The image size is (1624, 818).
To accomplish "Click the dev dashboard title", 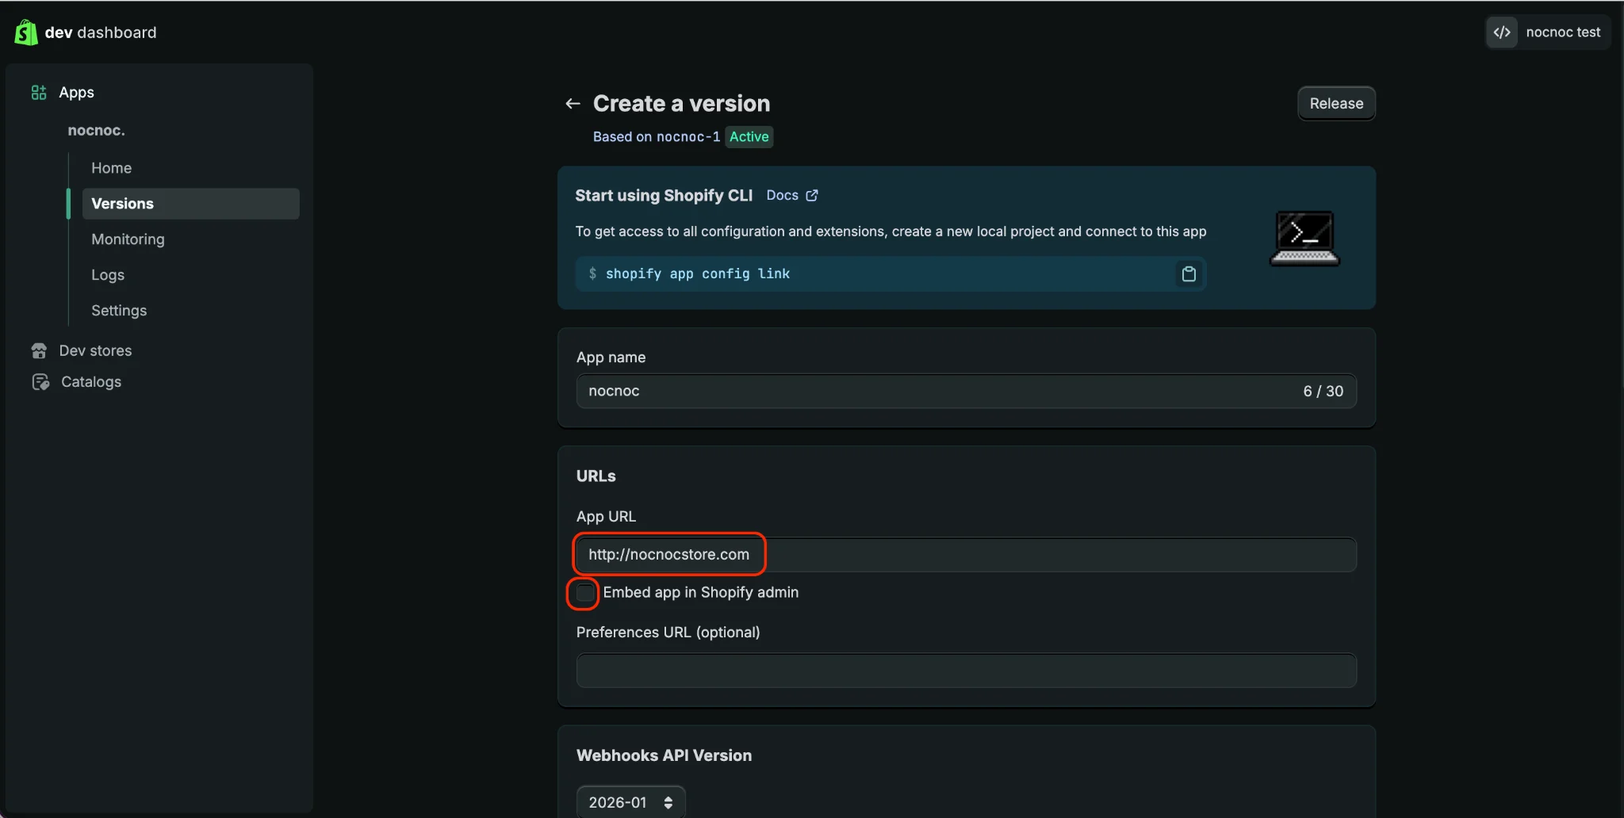I will click(101, 32).
